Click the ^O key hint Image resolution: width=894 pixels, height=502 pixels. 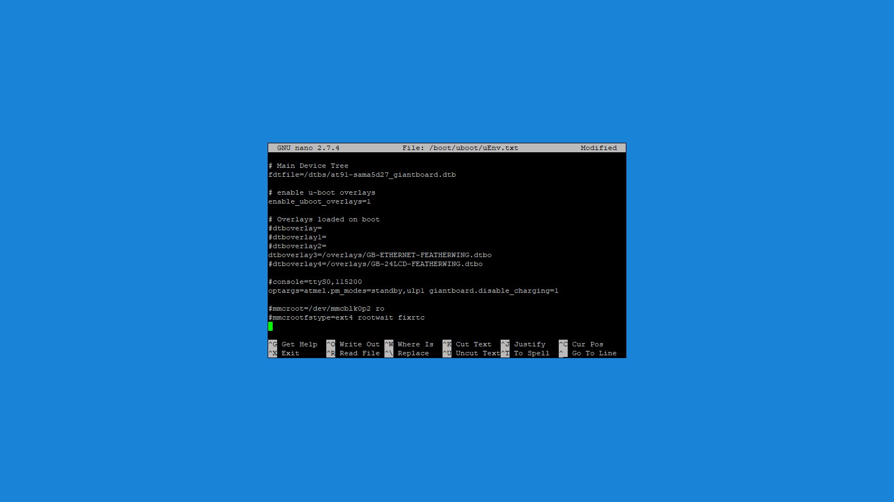coord(331,344)
